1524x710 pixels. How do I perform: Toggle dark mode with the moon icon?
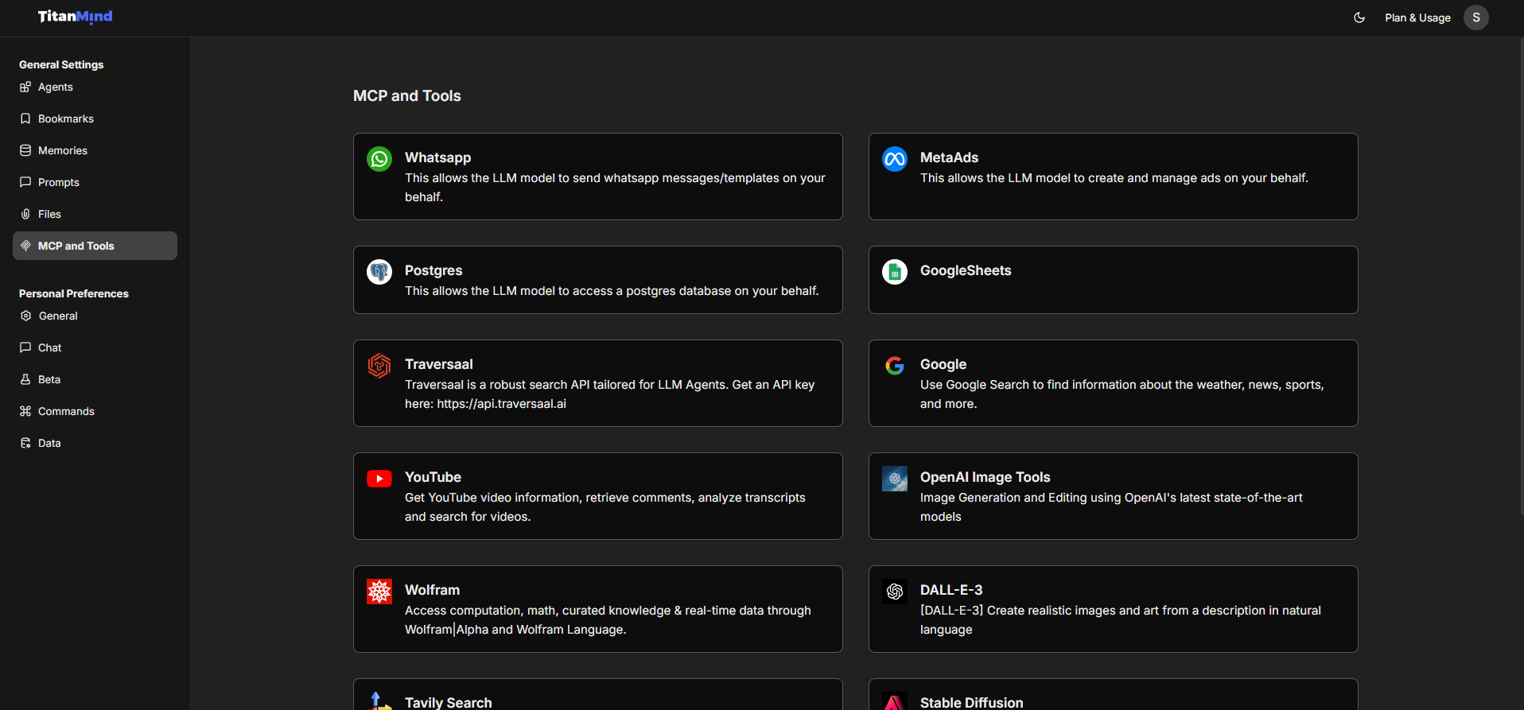[1359, 17]
